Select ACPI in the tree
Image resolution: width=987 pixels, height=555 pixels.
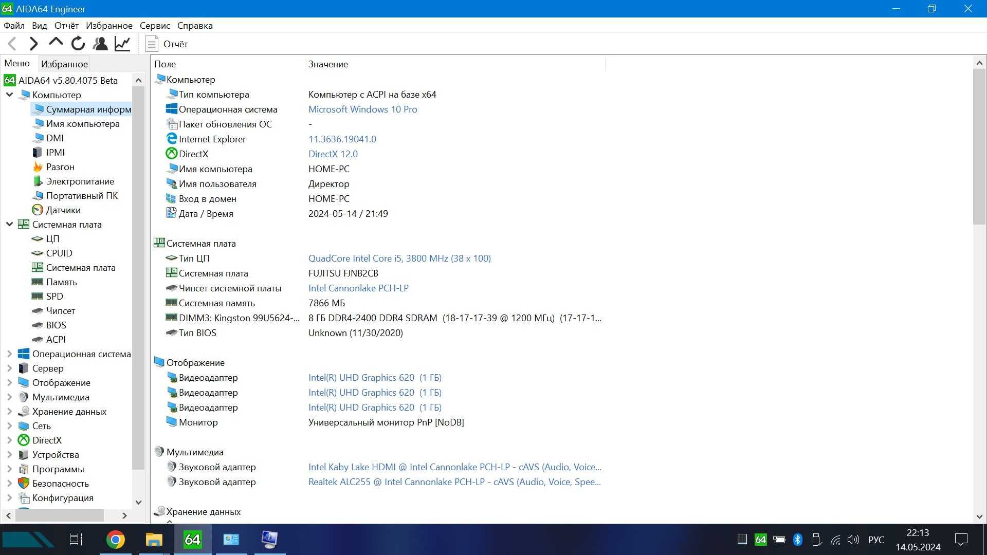coord(56,340)
